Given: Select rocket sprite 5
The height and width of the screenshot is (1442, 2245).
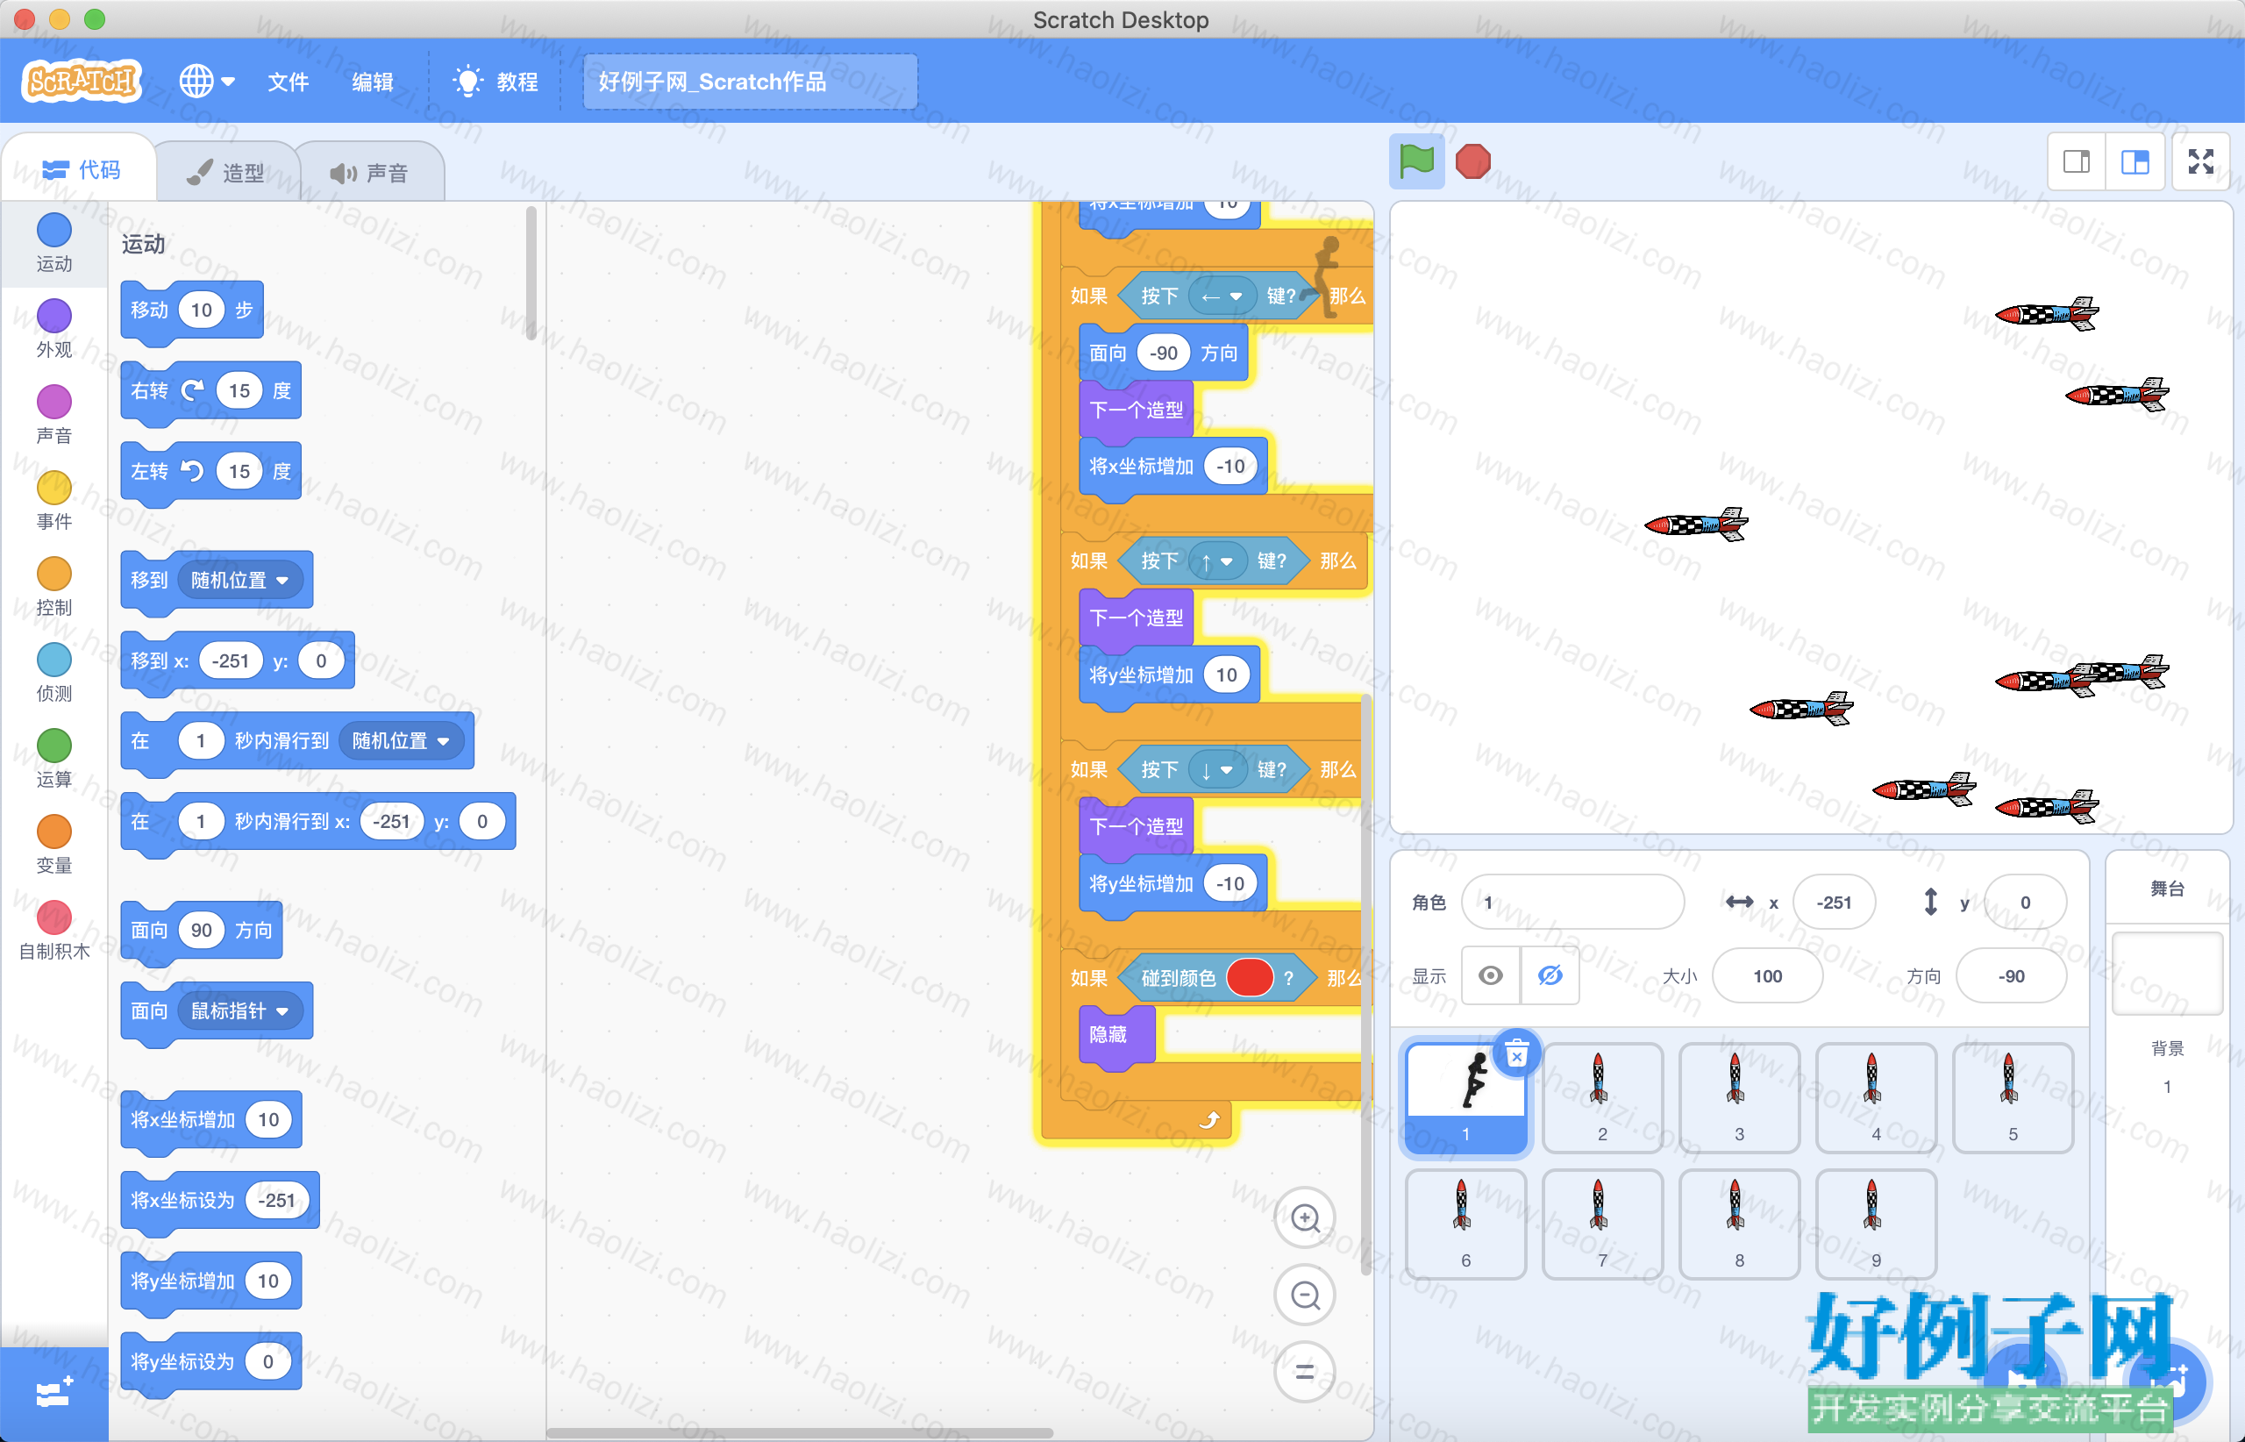Looking at the screenshot, I should tap(2012, 1098).
